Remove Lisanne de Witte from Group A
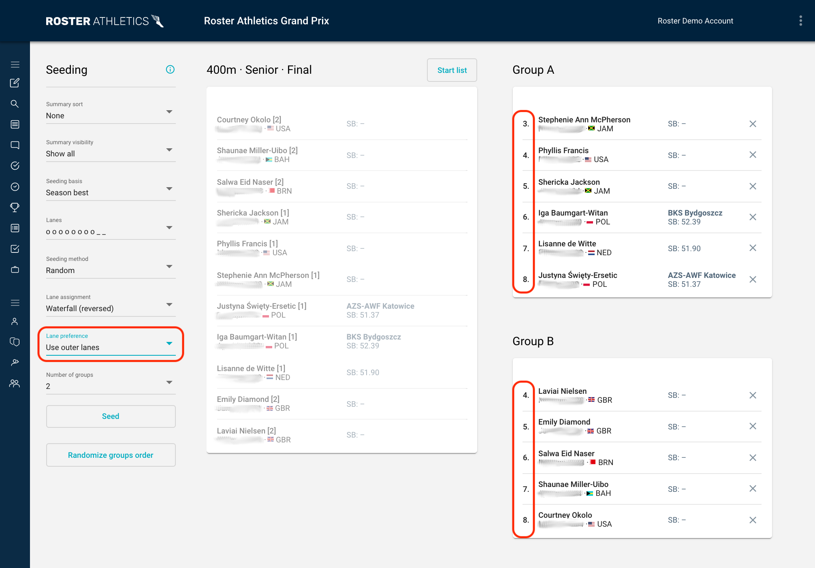 click(753, 248)
